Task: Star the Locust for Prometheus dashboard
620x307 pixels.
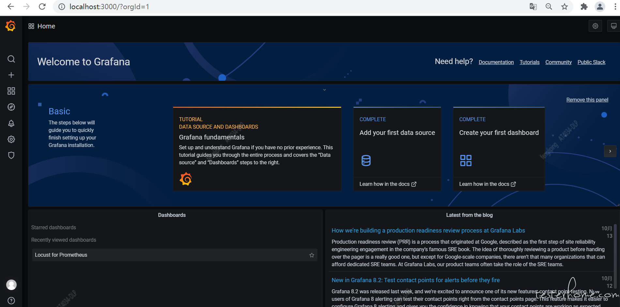Action: click(312, 255)
